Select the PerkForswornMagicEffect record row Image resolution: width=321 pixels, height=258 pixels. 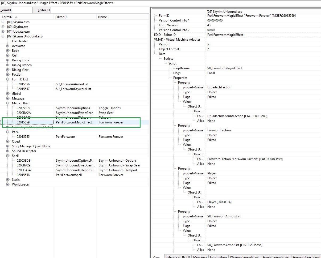pyautogui.click(x=75, y=122)
